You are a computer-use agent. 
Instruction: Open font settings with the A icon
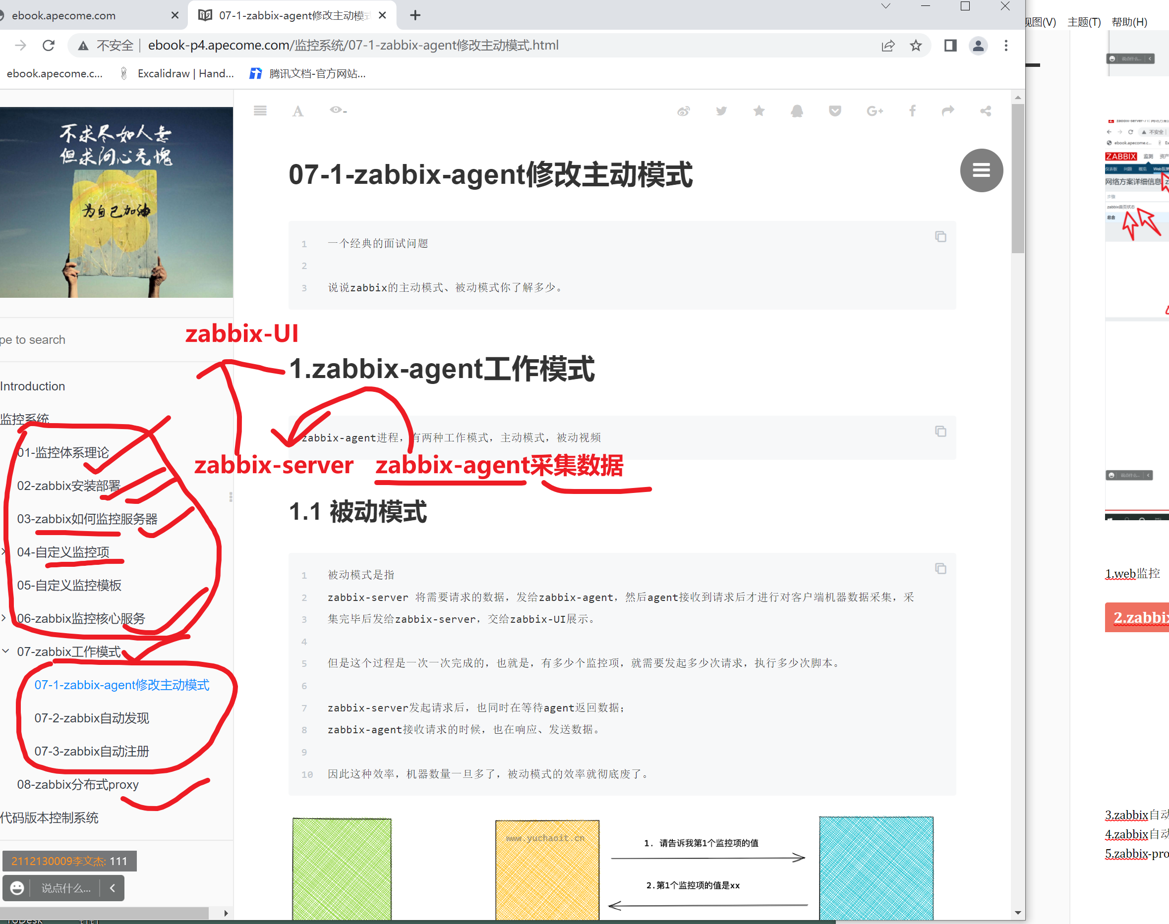(297, 111)
